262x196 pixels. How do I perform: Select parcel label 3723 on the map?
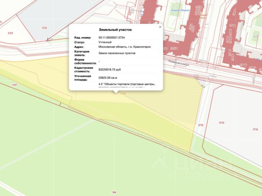pos(10,33)
